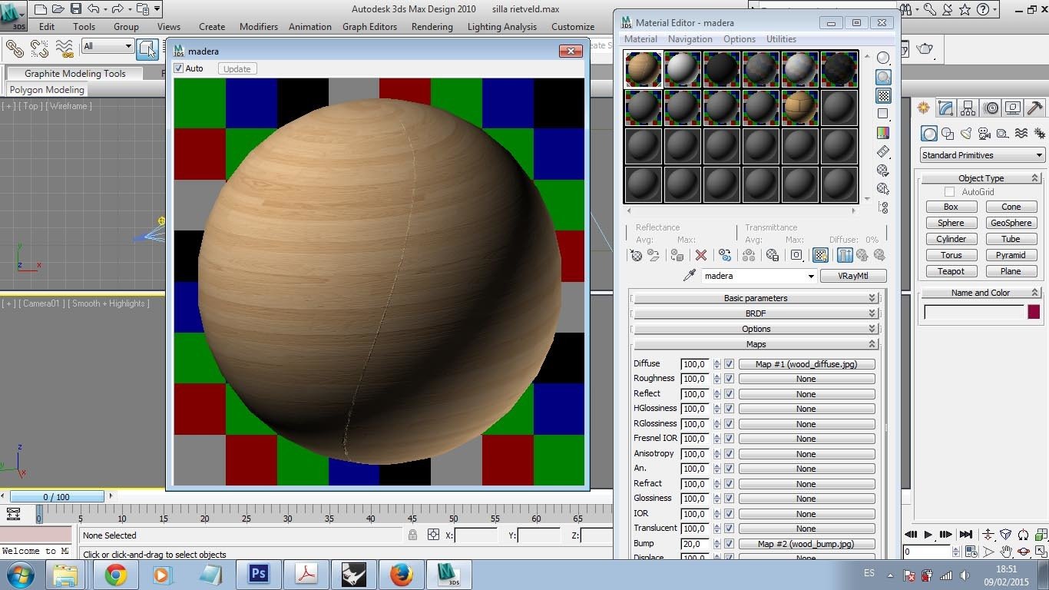Toggle the Backlight icon in Material Editor
This screenshot has height=590, width=1049.
tap(883, 78)
